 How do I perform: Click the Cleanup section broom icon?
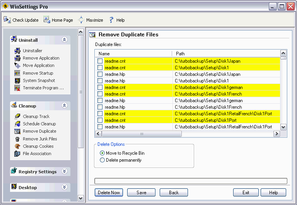[x=14, y=105]
